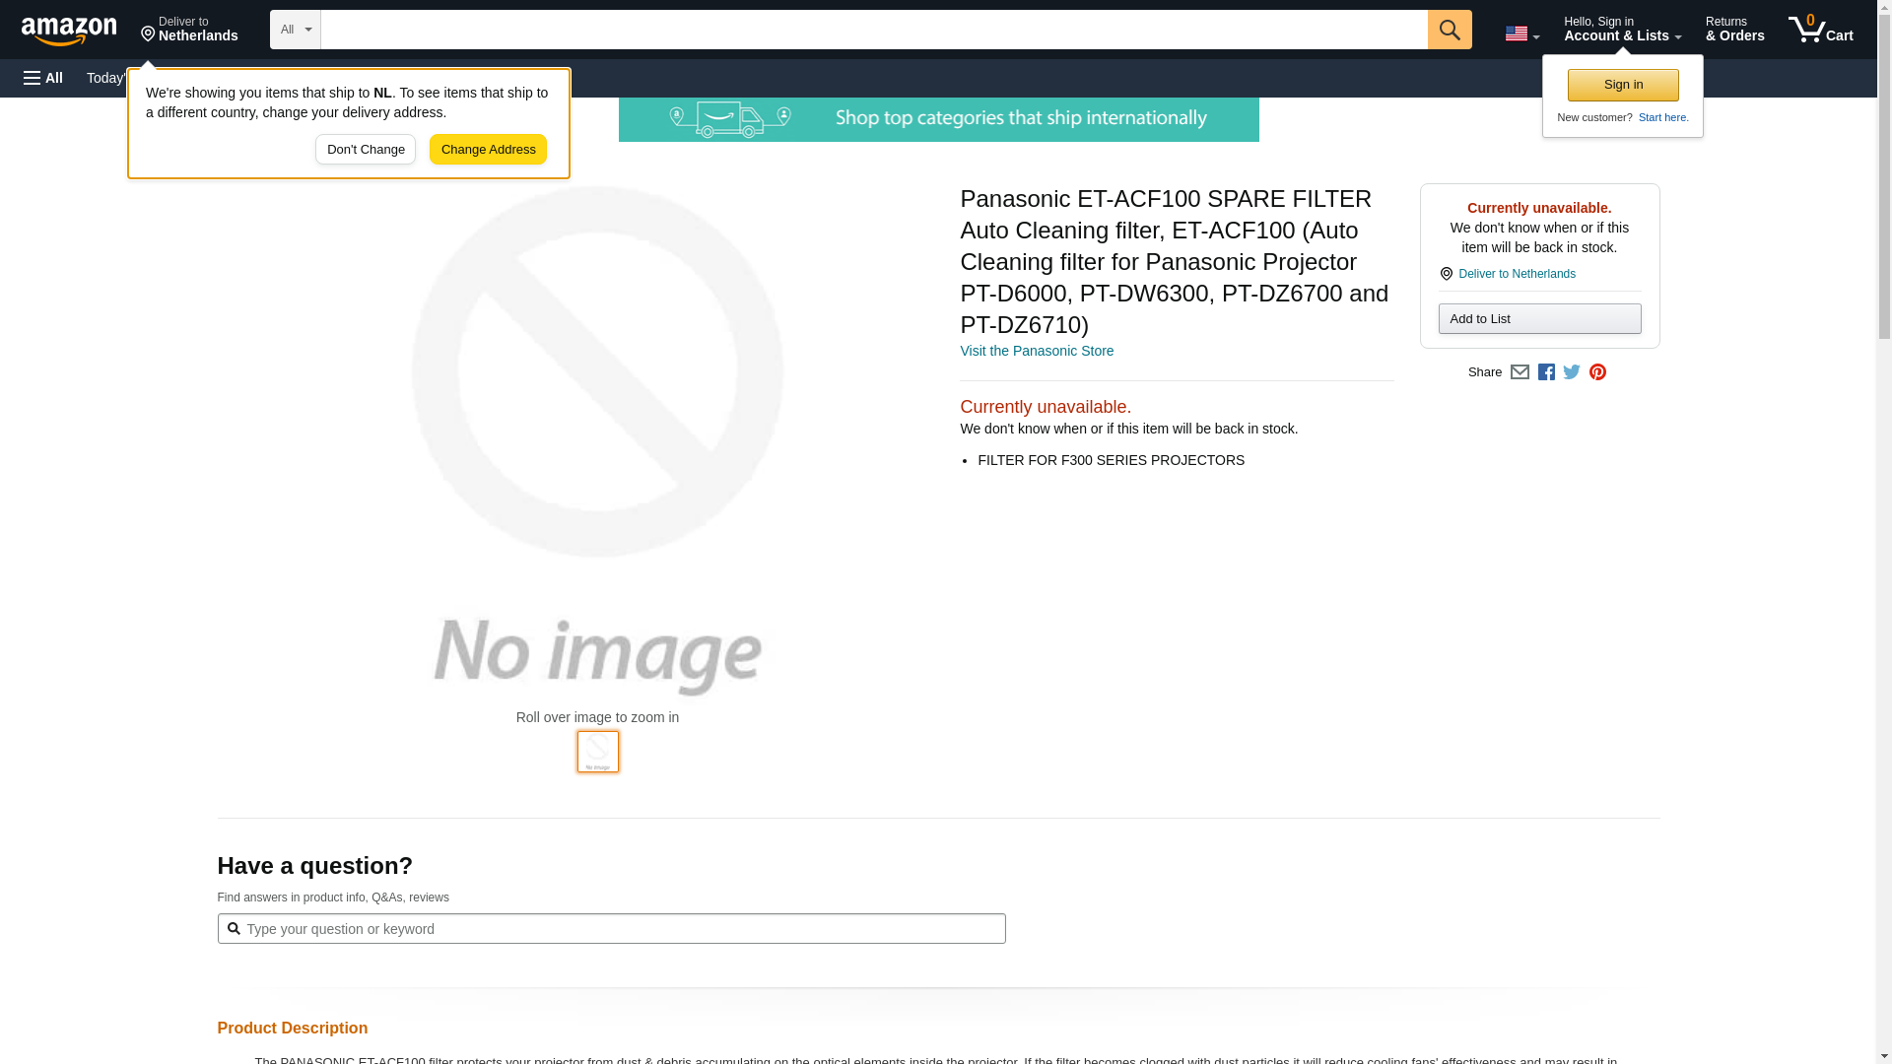
Task: Click the Amazon logo
Action: coord(69,31)
